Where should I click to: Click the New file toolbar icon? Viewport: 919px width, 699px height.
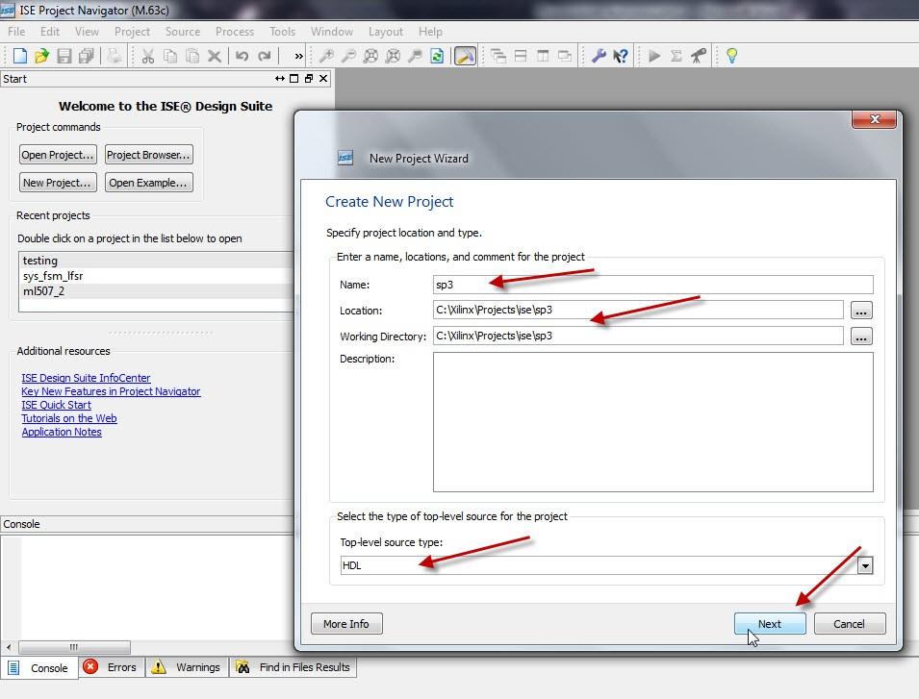(x=20, y=56)
